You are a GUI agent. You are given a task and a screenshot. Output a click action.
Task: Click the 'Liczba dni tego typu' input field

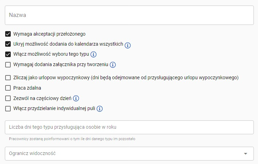tap(129, 127)
